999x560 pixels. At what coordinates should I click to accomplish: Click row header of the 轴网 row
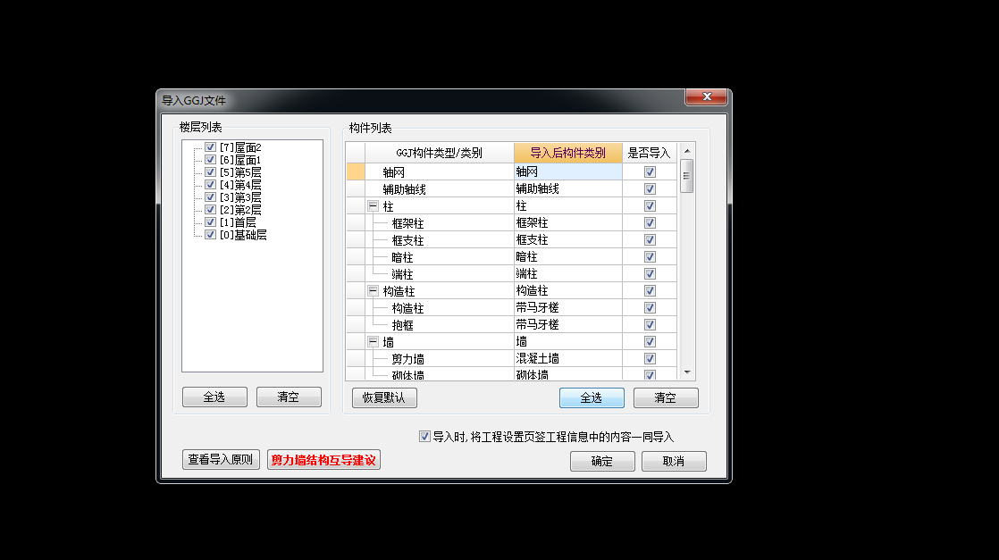tap(356, 172)
